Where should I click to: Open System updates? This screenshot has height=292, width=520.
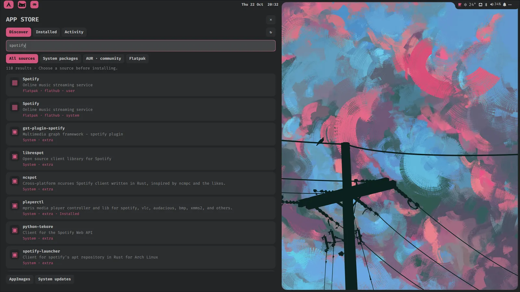[54, 279]
